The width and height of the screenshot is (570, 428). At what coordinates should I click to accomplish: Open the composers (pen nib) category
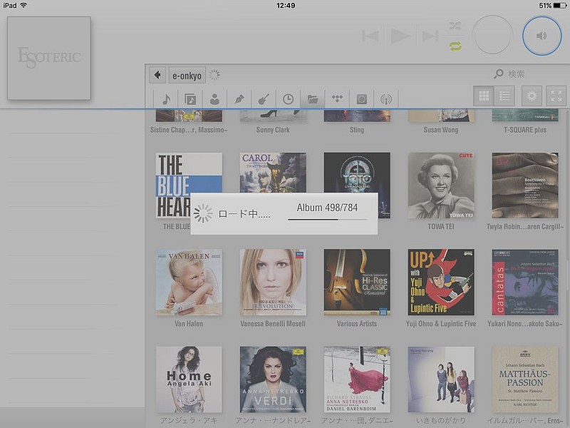[239, 98]
